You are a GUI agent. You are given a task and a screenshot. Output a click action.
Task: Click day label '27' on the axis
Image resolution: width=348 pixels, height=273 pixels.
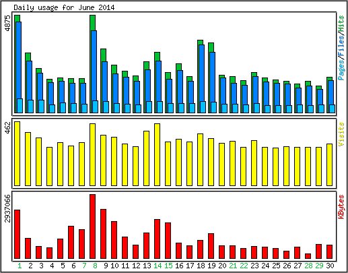pos(298,266)
